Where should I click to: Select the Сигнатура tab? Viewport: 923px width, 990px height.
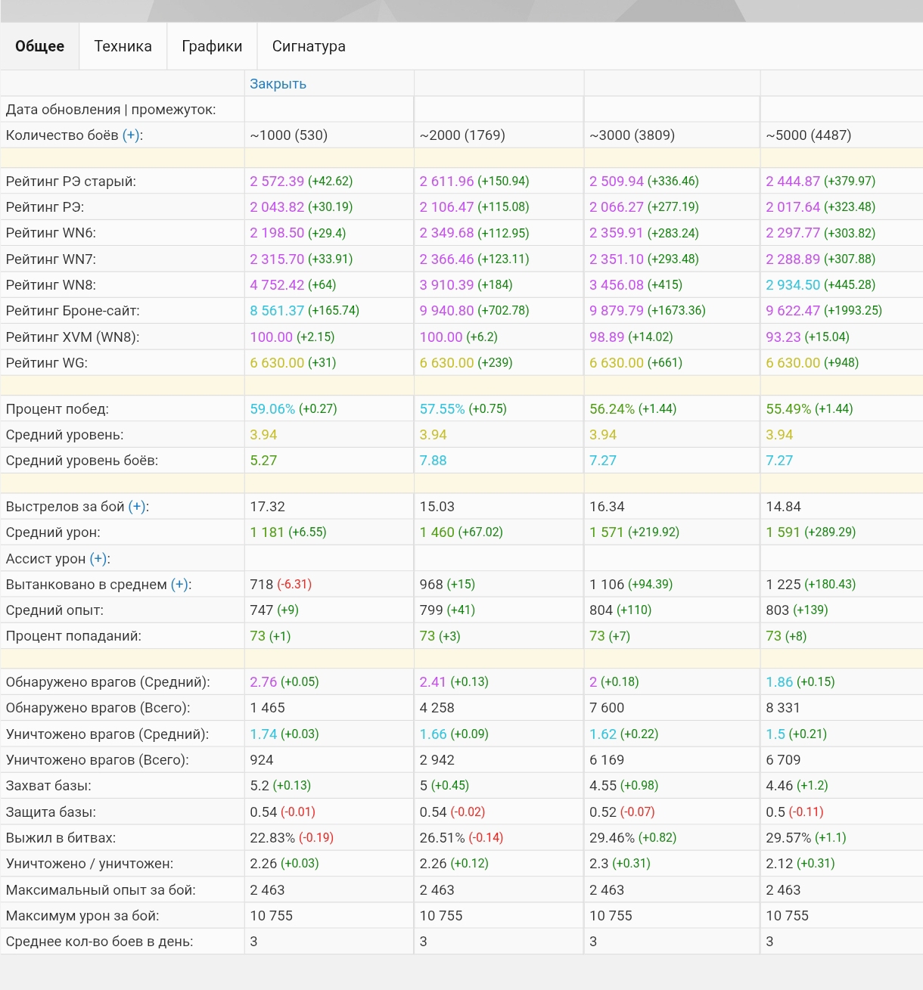point(309,46)
